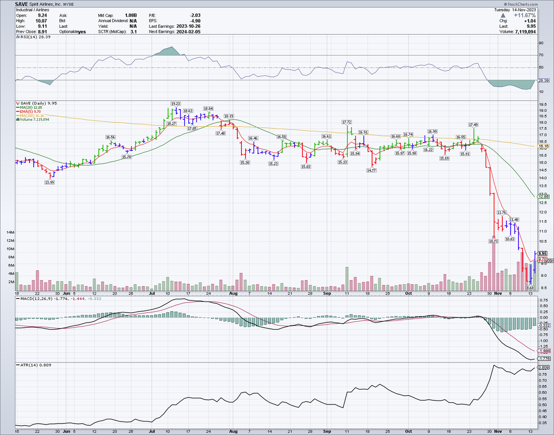Click the 16.99 October price label

pyautogui.click(x=433, y=131)
